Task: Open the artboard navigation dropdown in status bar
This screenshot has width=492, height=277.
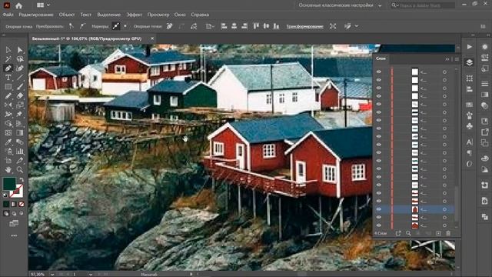Action: coord(91,274)
